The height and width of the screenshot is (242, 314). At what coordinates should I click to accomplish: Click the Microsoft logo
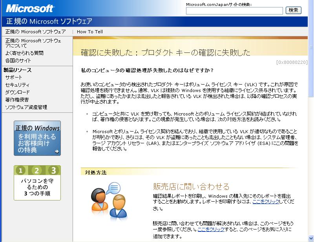[x=29, y=8]
